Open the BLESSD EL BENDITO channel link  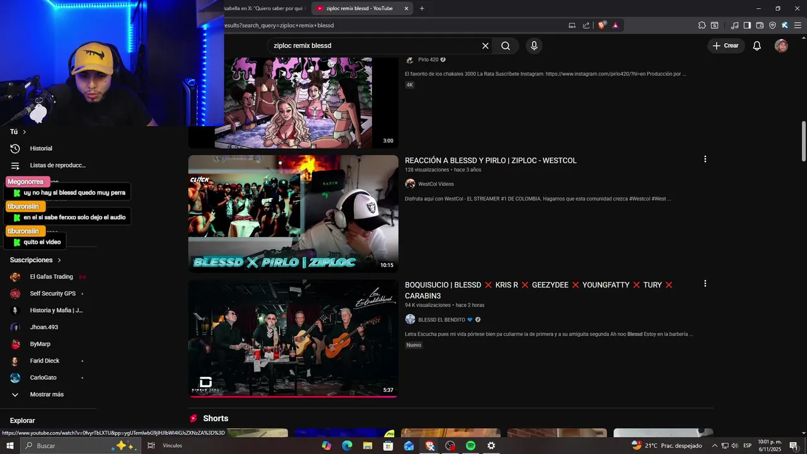[x=441, y=320]
